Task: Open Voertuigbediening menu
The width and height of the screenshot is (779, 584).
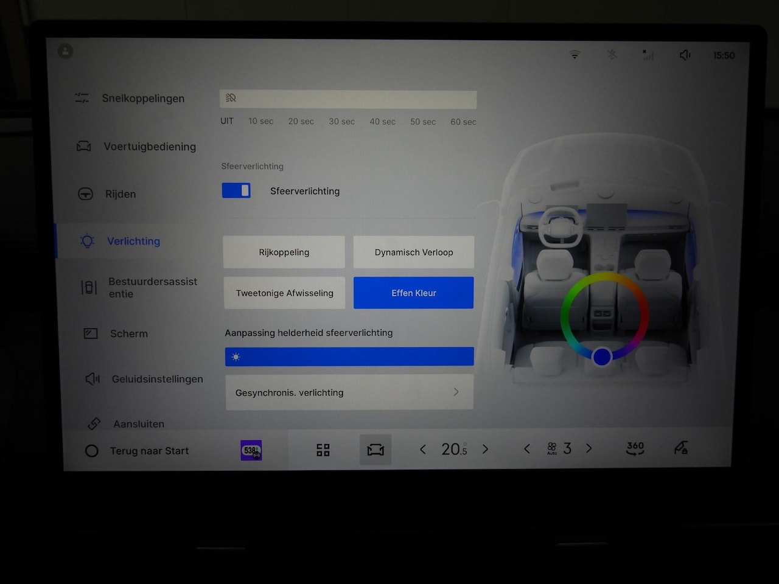Action: tap(136, 147)
